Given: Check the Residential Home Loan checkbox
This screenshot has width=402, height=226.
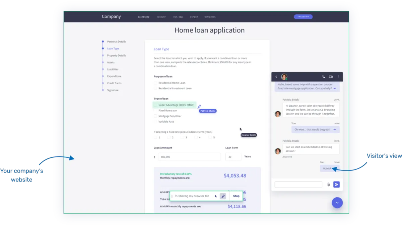Looking at the screenshot, I should point(155,83).
